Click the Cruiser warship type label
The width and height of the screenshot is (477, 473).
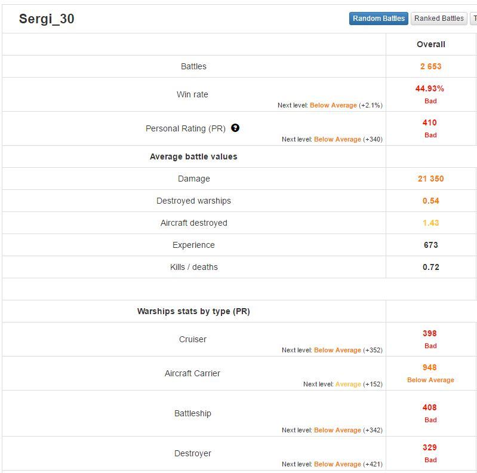(193, 339)
